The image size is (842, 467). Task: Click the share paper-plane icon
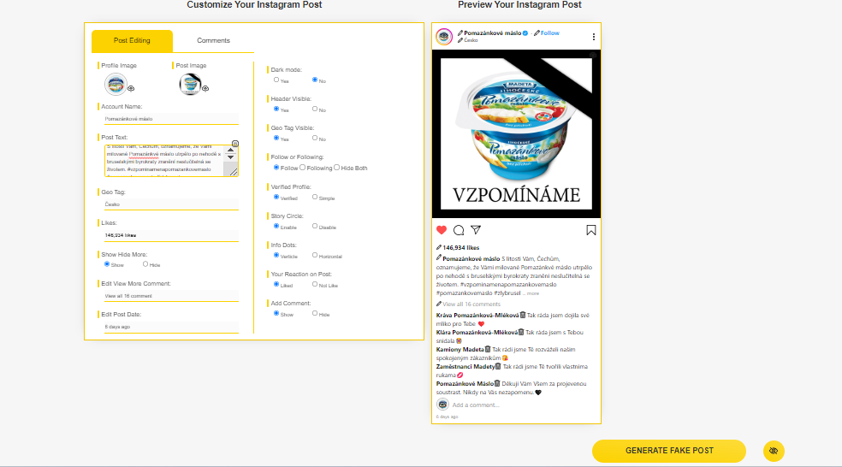pyautogui.click(x=476, y=230)
